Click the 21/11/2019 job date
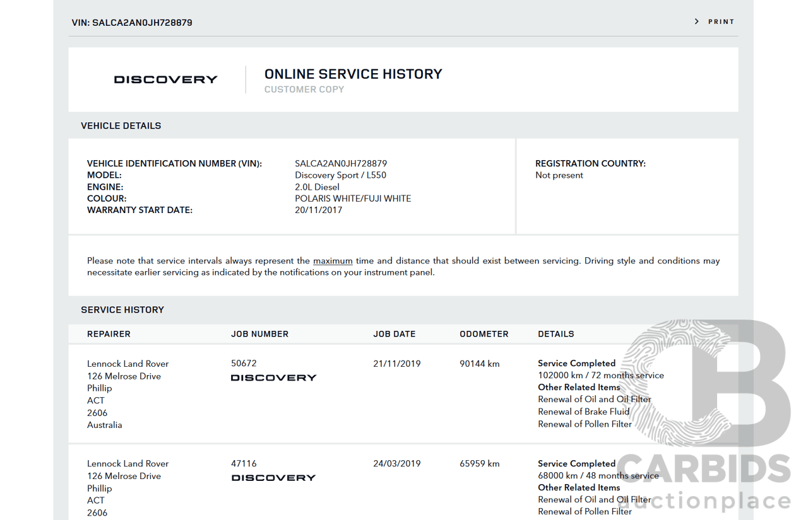 [x=396, y=364]
